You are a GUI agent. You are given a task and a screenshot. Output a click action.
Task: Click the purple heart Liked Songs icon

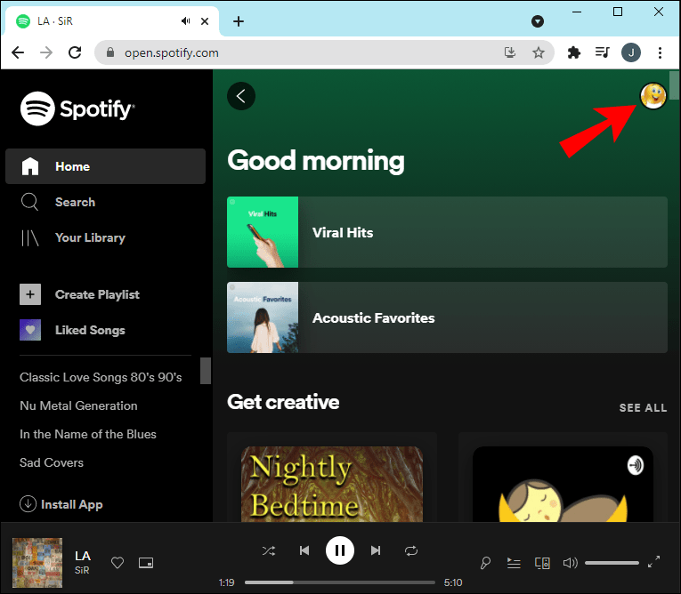(30, 330)
